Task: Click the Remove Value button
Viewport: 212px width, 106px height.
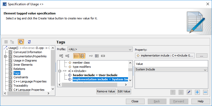Action: pos(106,91)
